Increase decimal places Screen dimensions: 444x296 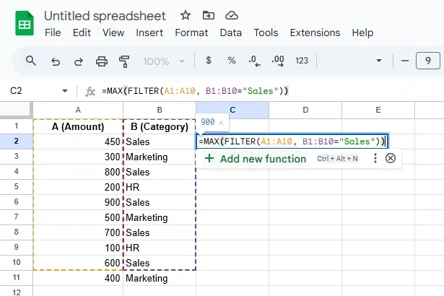278,61
